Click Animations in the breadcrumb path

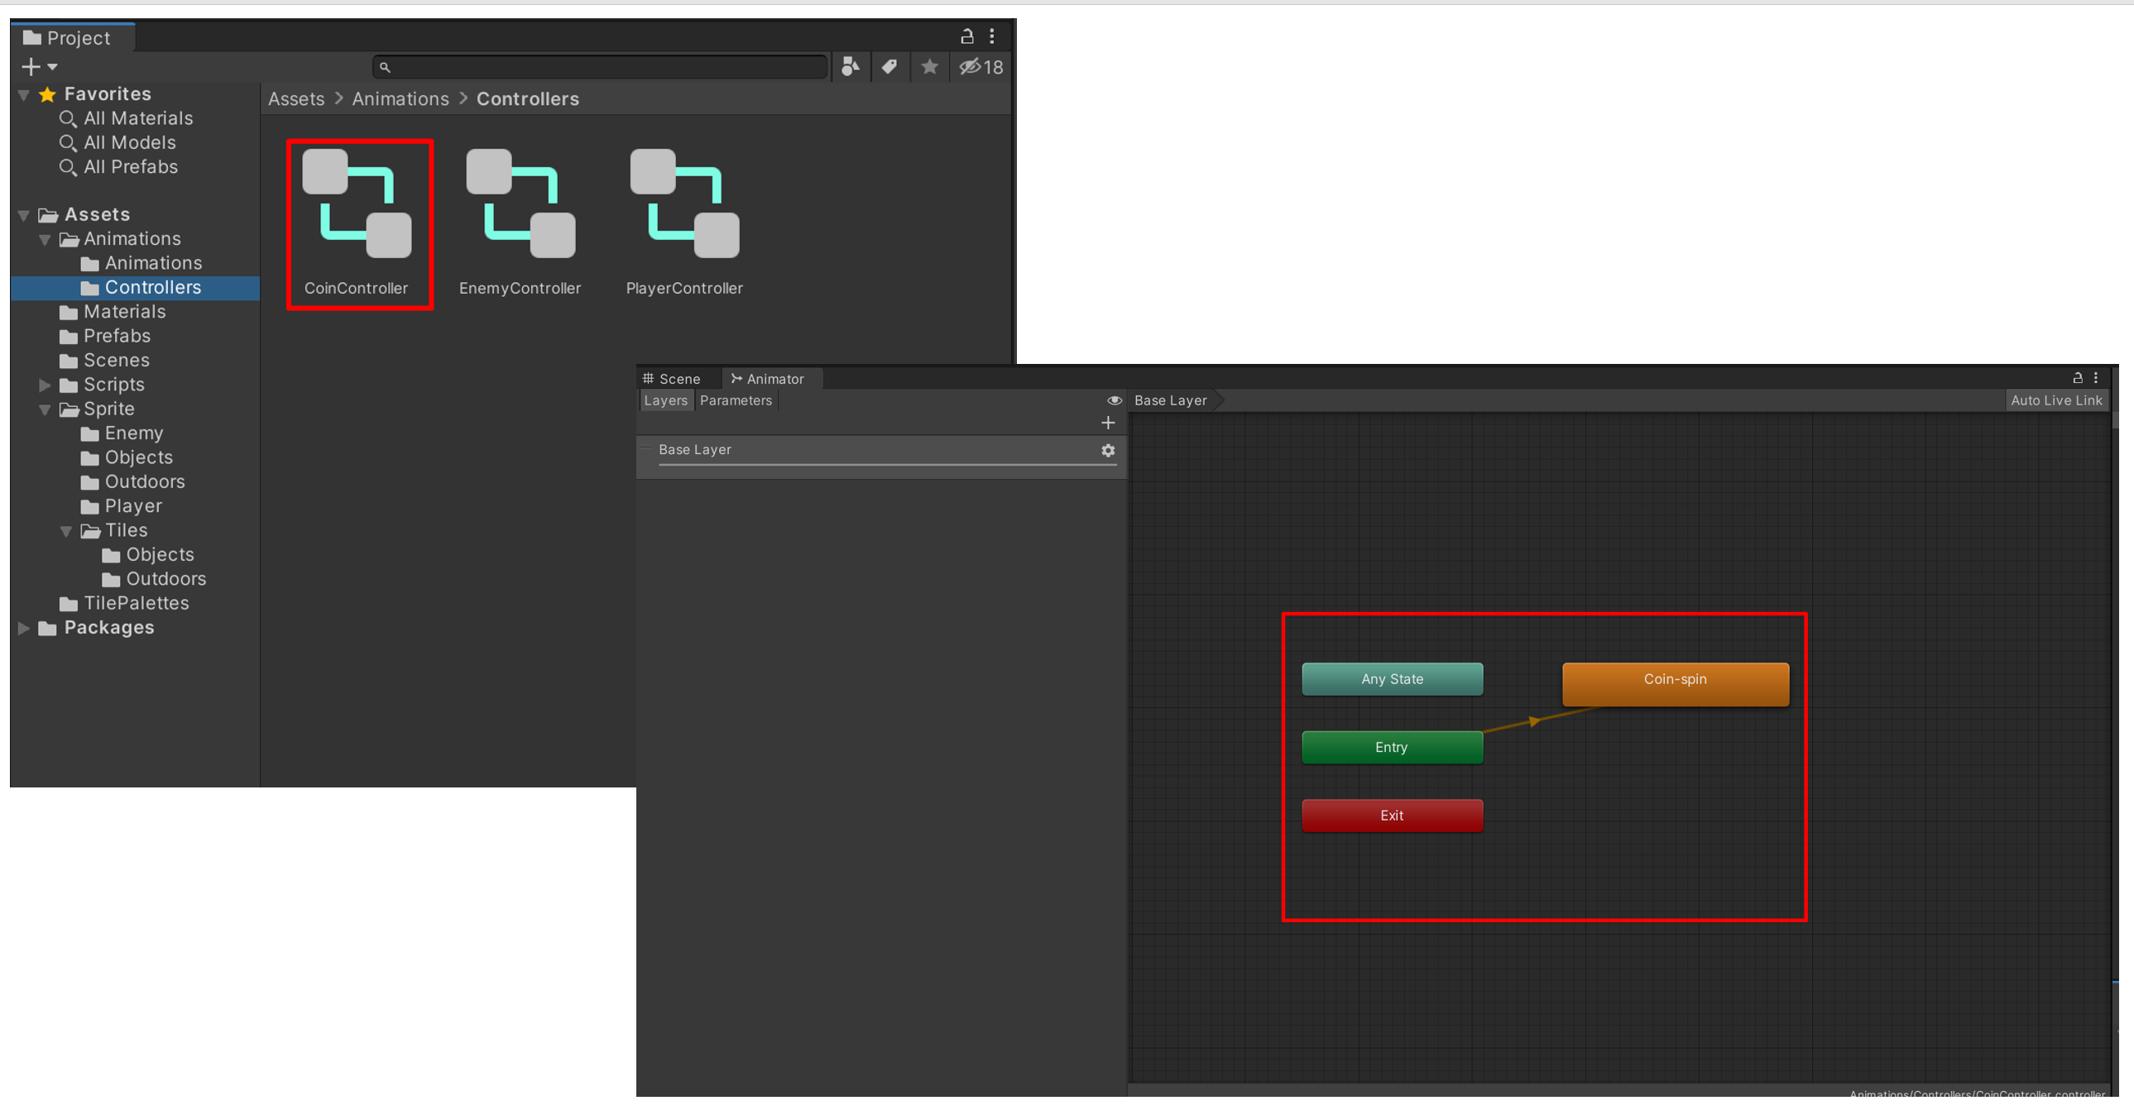(400, 98)
